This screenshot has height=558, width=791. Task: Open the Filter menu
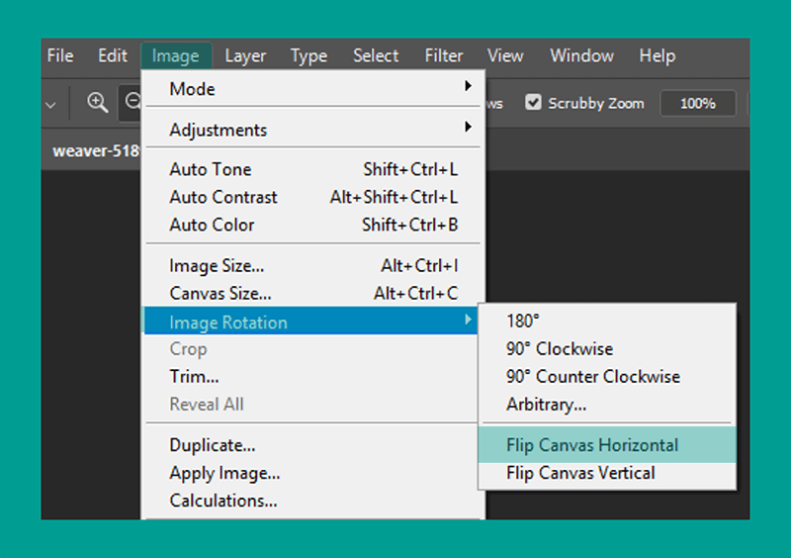point(443,55)
